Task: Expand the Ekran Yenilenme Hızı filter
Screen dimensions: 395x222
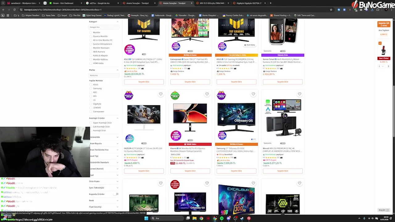Action: 117,150
